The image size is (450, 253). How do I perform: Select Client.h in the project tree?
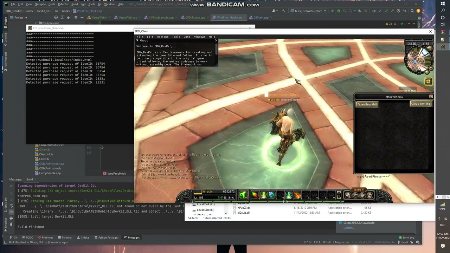tap(44, 159)
